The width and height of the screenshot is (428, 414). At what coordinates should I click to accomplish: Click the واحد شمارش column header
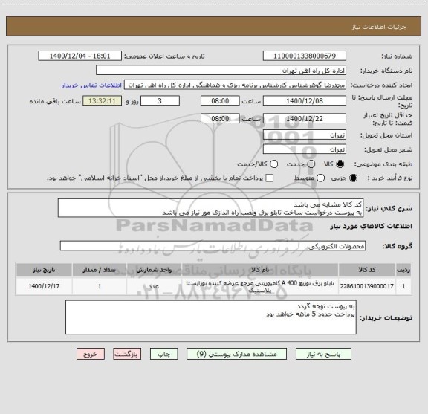pyautogui.click(x=154, y=270)
